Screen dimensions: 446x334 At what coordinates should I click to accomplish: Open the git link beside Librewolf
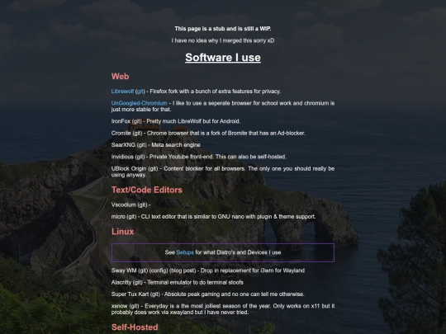pyautogui.click(x=140, y=92)
